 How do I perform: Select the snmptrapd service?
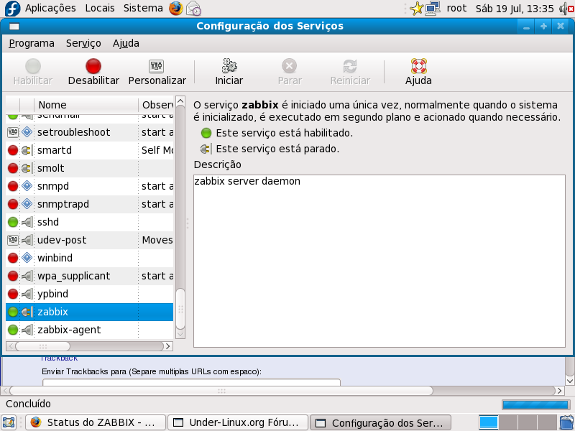[x=89, y=204]
